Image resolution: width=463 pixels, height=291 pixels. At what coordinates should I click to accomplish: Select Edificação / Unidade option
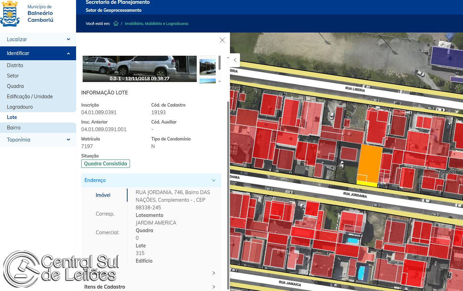pos(30,97)
